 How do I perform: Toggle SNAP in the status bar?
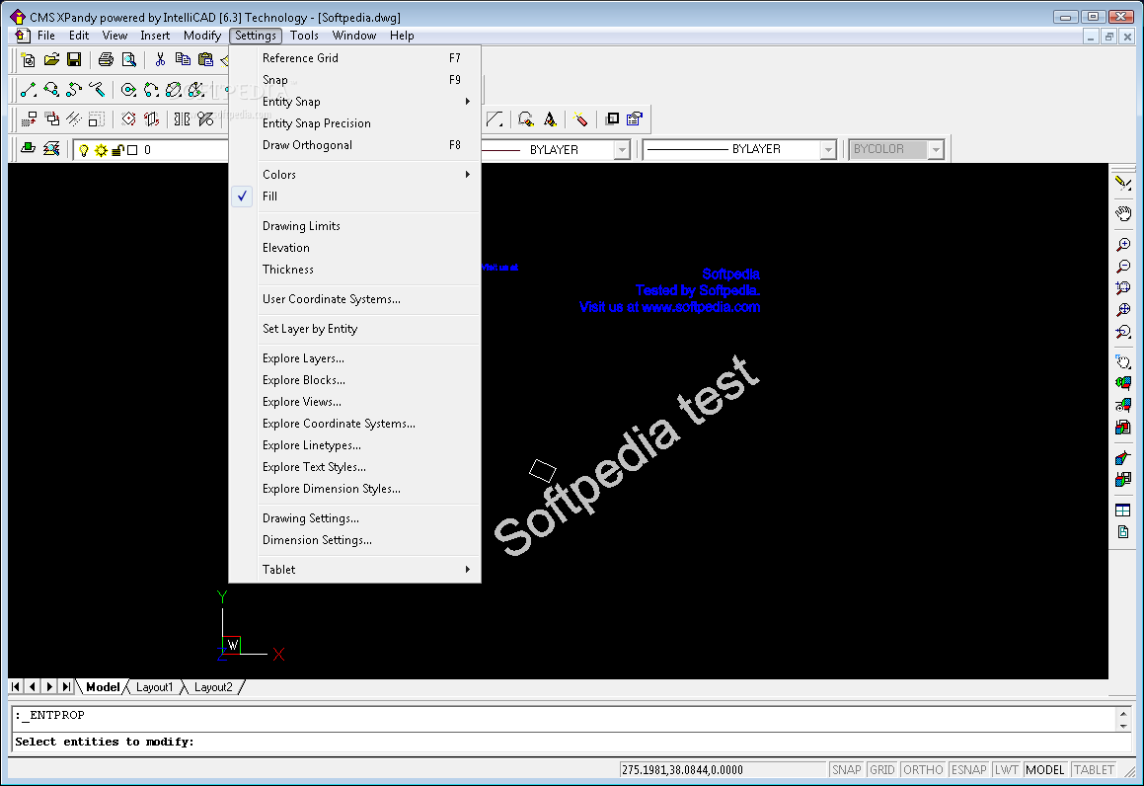pos(846,770)
